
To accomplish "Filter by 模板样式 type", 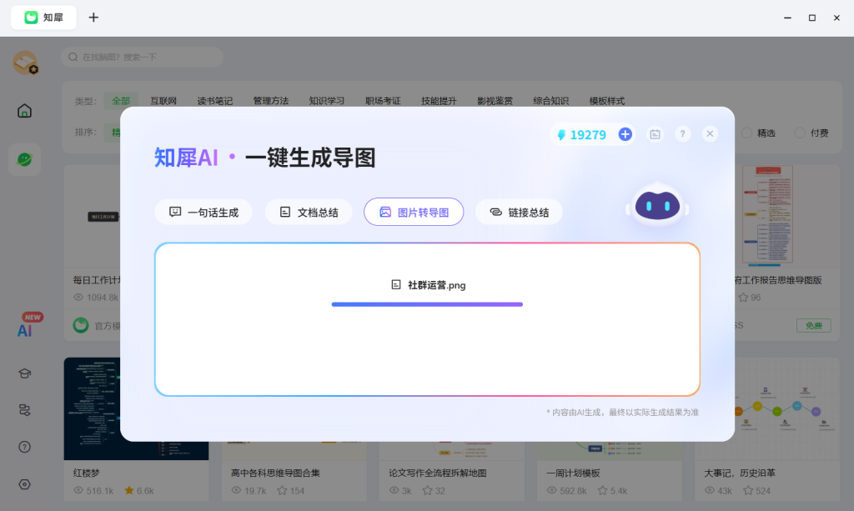I will point(607,101).
